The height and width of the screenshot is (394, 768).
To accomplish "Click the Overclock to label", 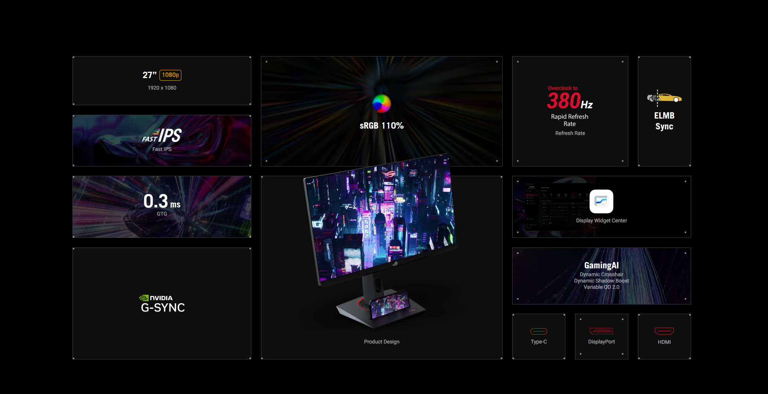I will pyautogui.click(x=562, y=88).
